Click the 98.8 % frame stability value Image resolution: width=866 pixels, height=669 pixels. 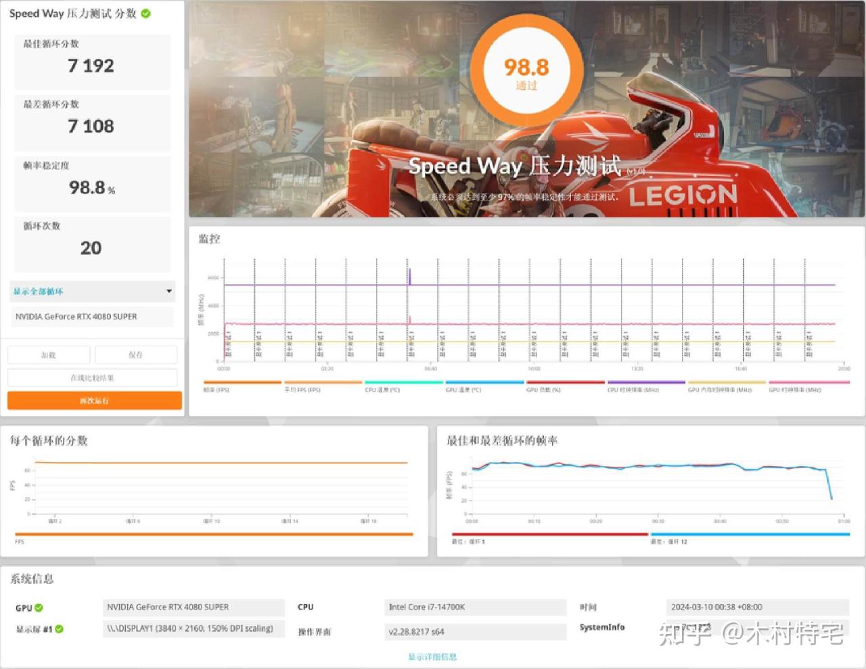pos(92,187)
